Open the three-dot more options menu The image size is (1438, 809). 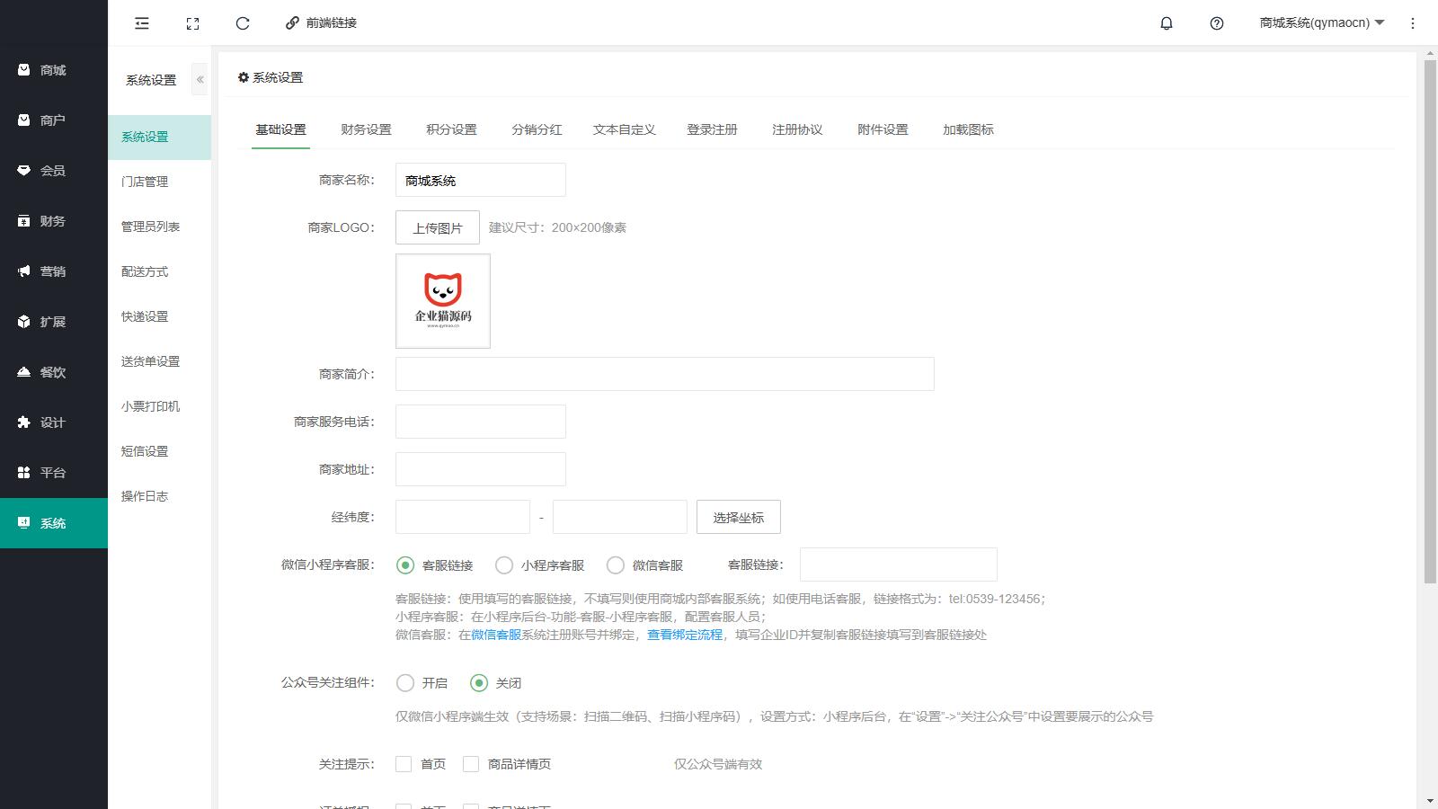point(1413,23)
